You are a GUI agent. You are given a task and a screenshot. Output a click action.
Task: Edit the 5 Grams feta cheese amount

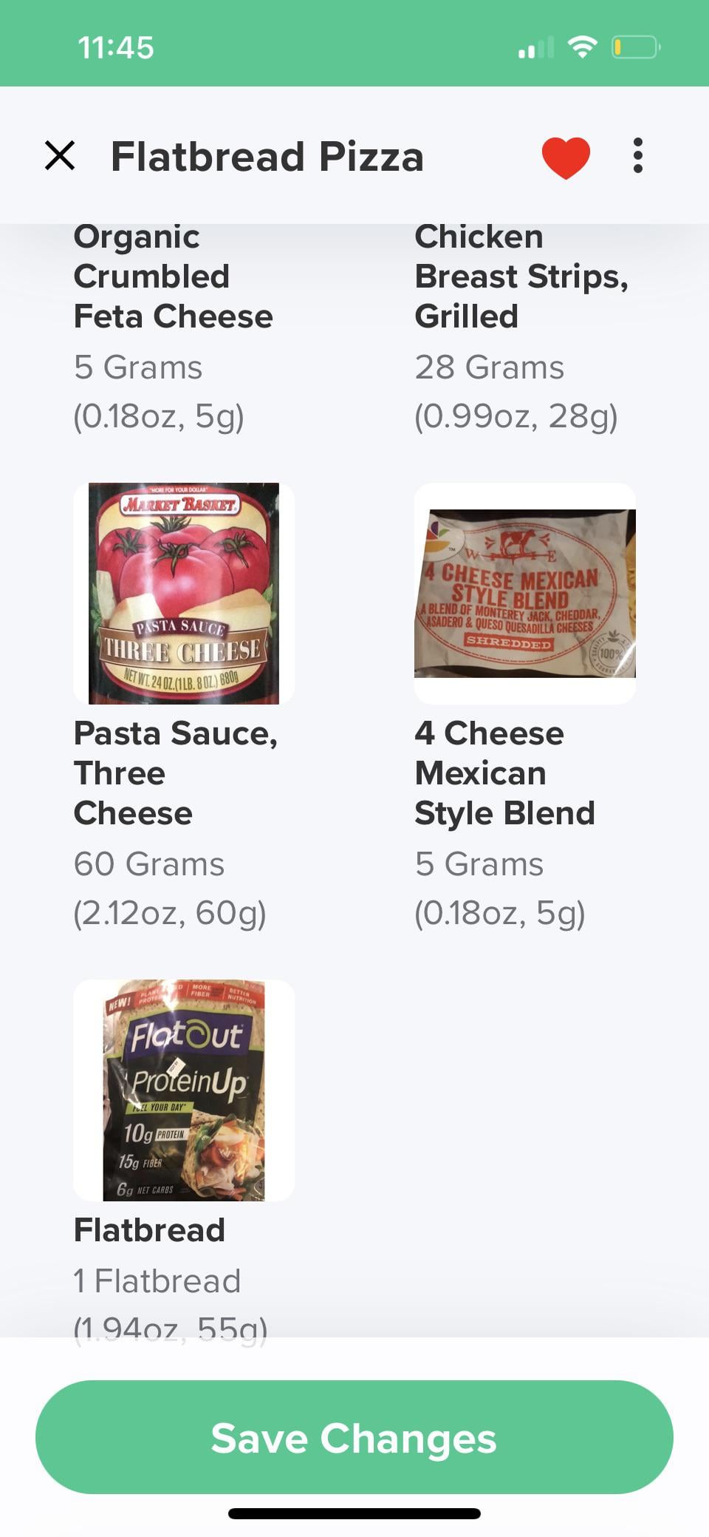pyautogui.click(x=138, y=367)
